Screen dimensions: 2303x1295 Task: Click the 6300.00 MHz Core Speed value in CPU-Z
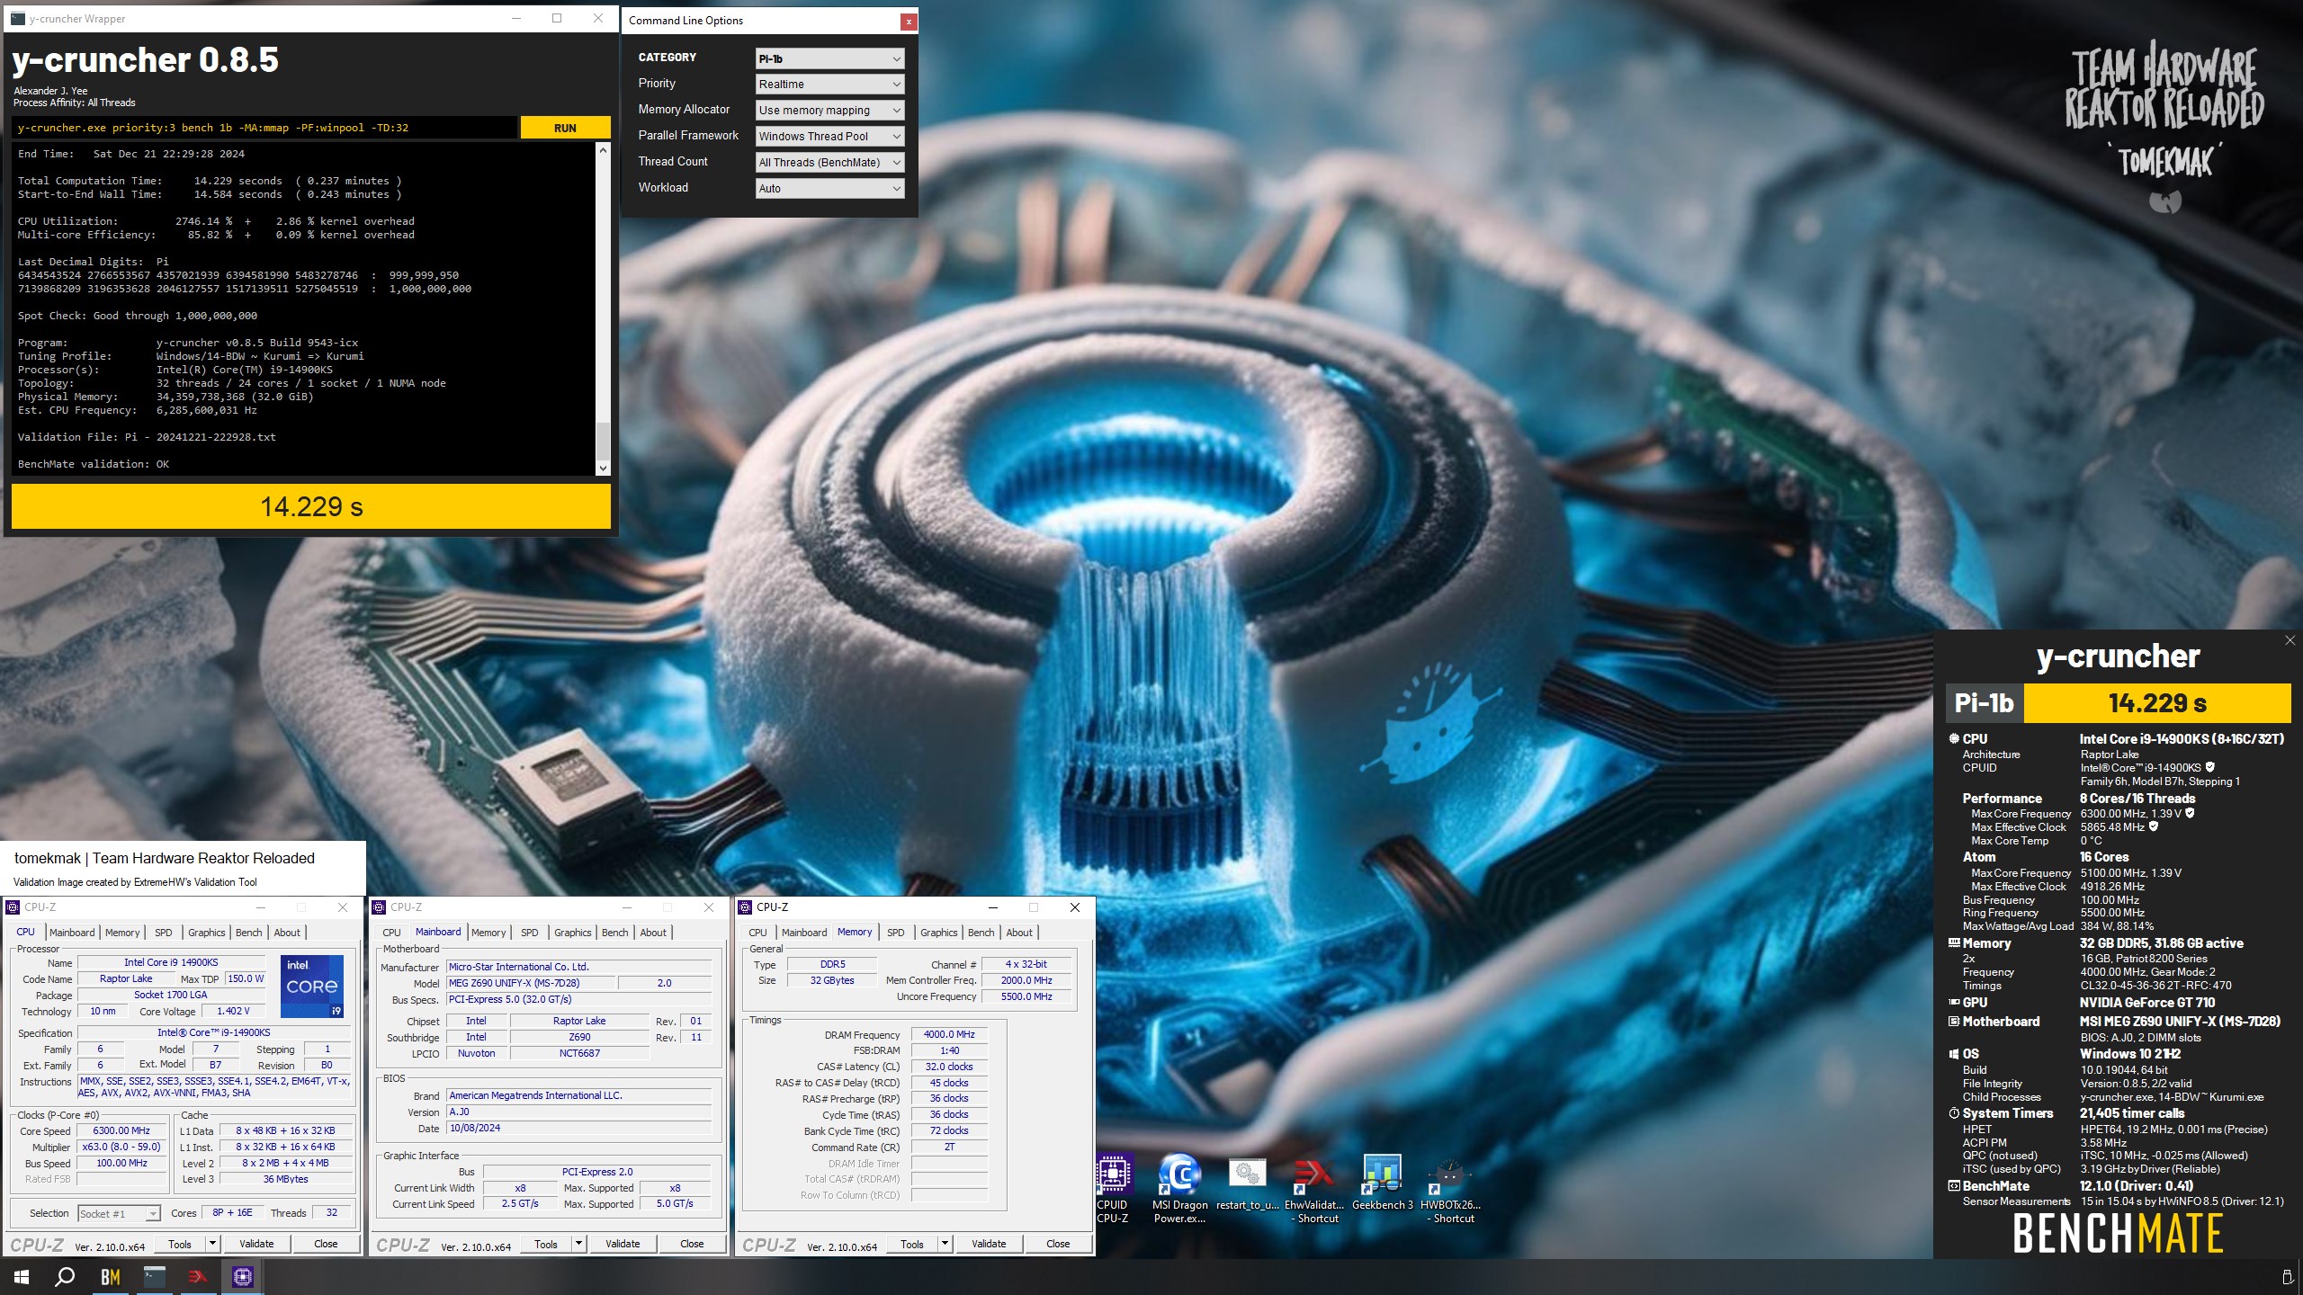122,1130
